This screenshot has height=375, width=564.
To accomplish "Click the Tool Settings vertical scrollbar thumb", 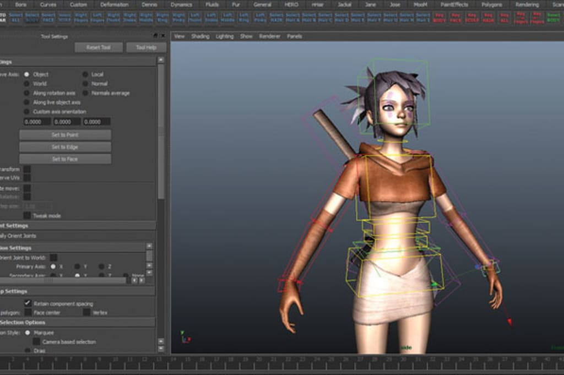I will [161, 131].
